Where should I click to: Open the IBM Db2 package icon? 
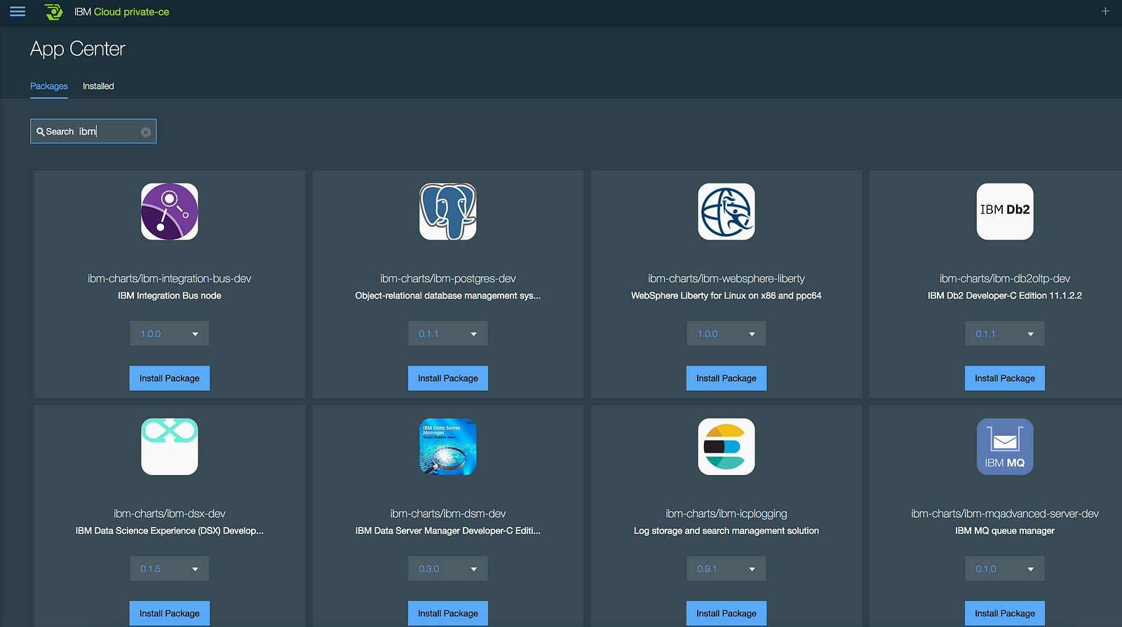[x=1005, y=212]
